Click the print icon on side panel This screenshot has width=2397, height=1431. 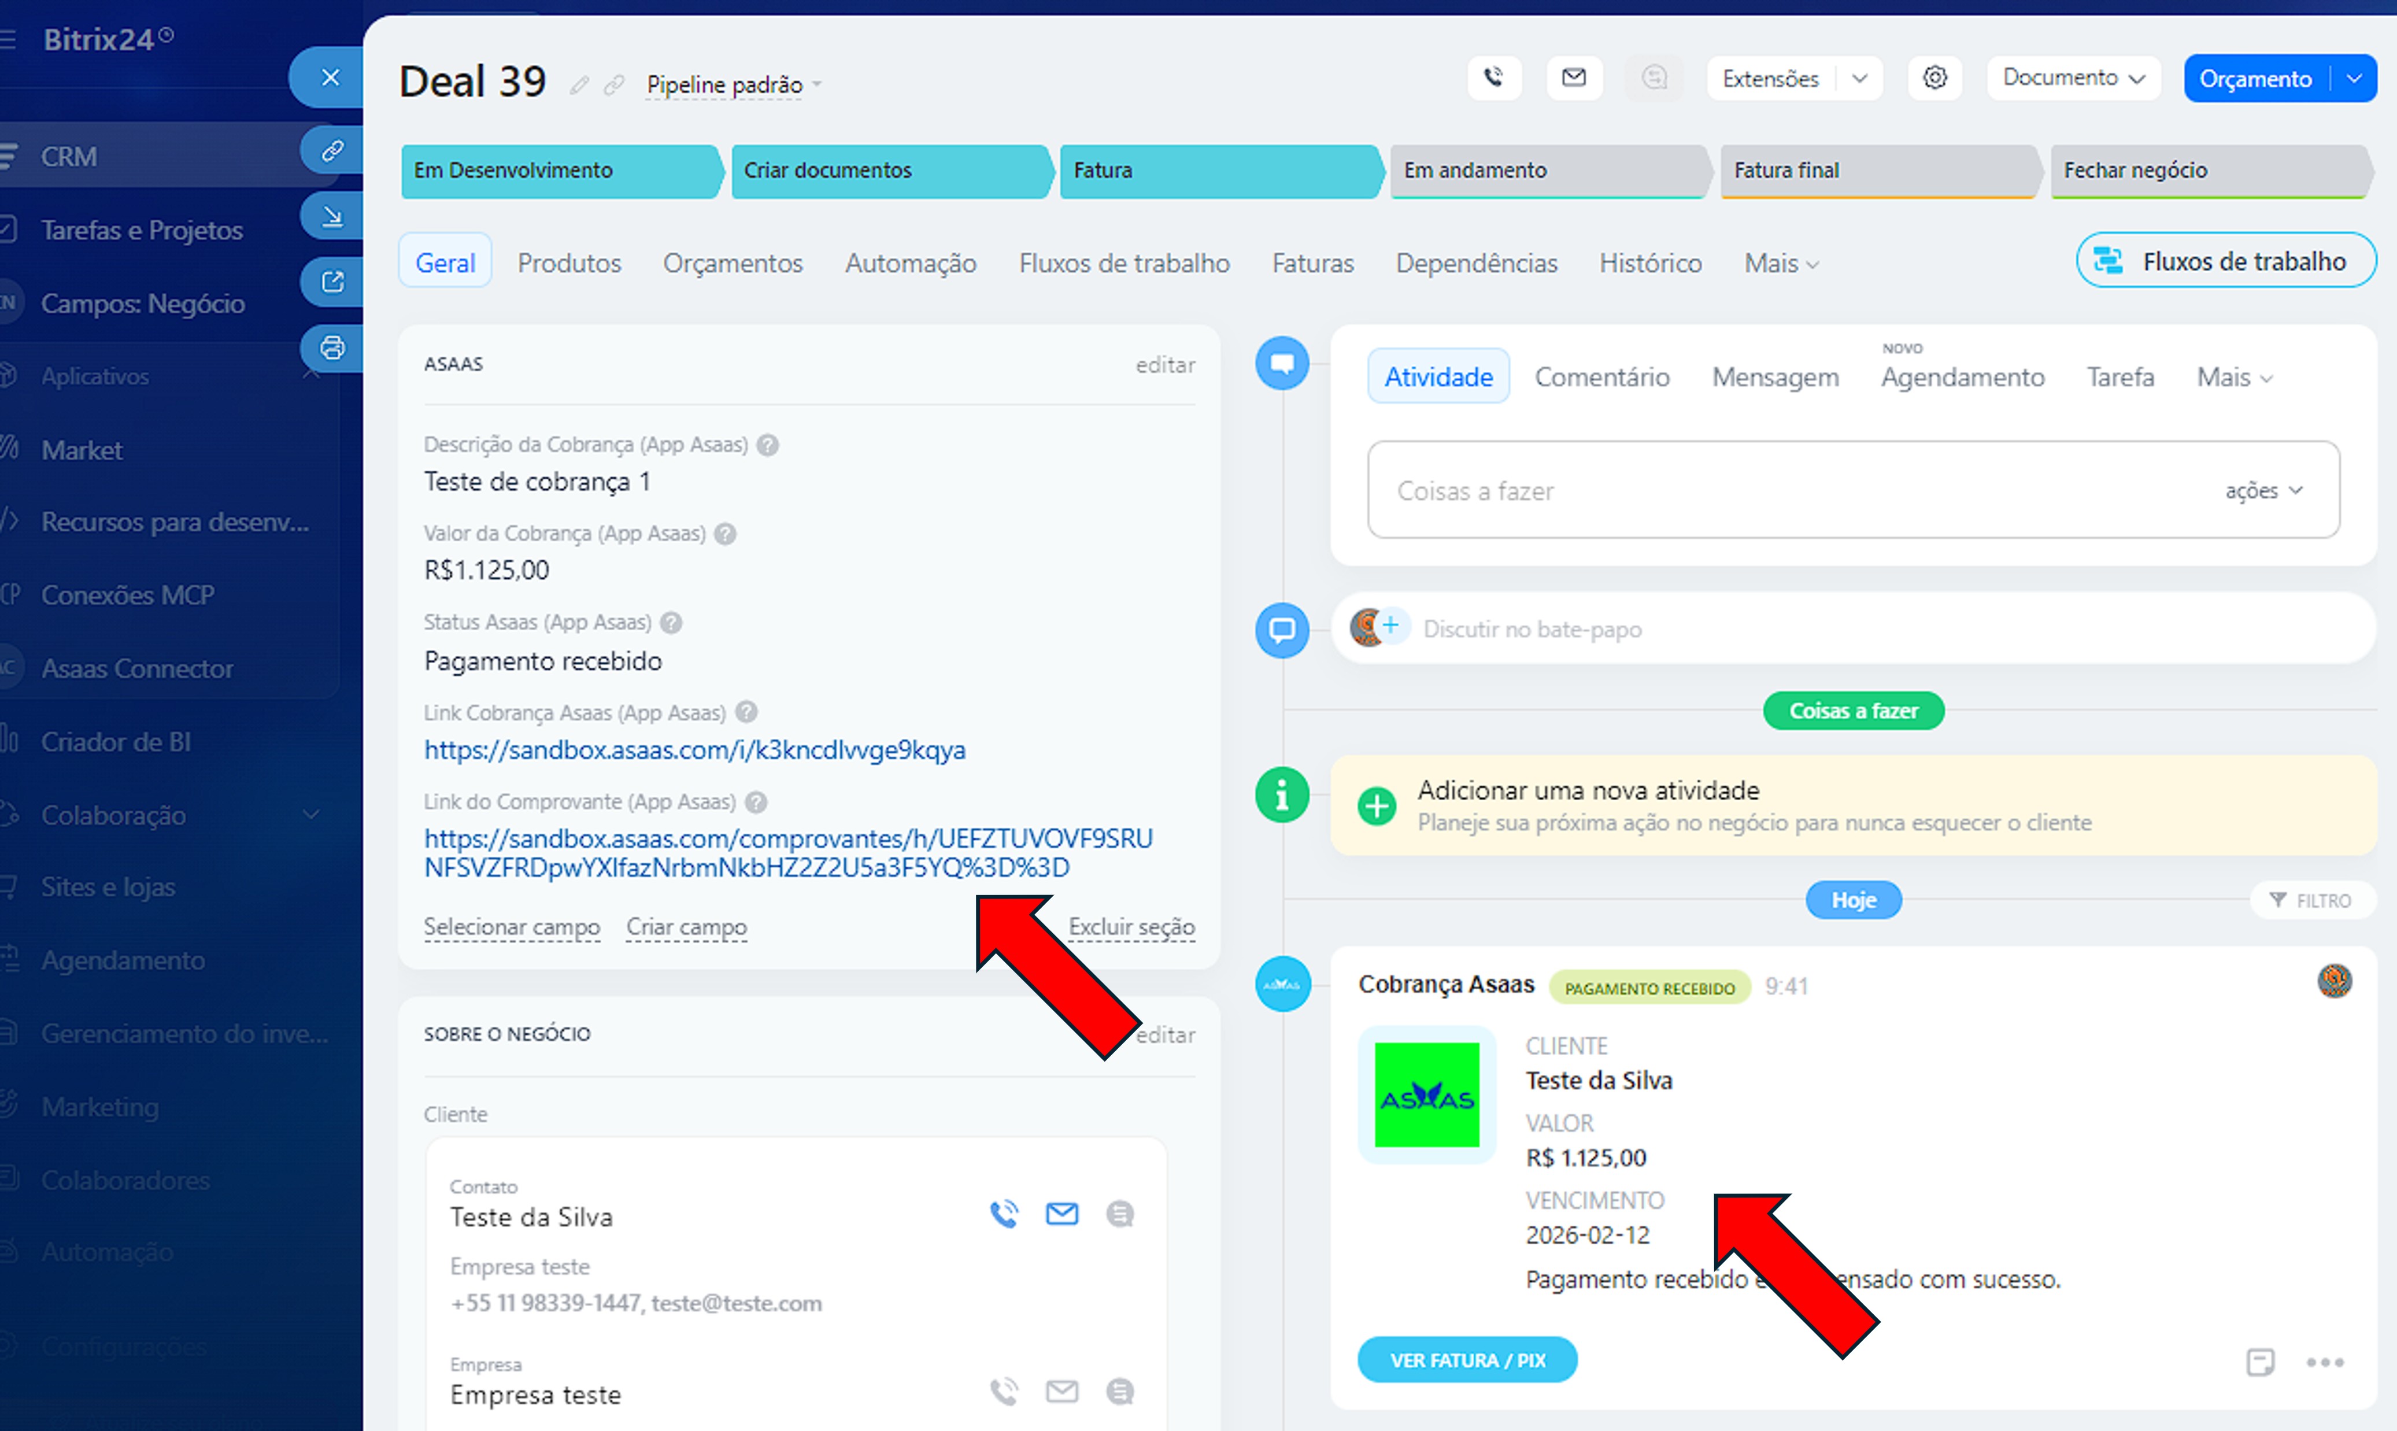332,348
